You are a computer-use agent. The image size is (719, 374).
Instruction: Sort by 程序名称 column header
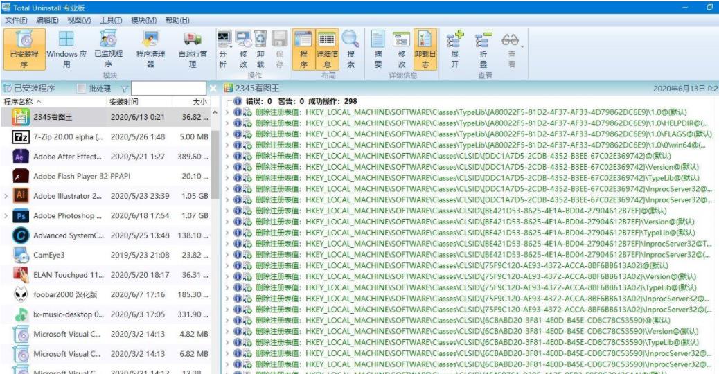pyautogui.click(x=53, y=102)
